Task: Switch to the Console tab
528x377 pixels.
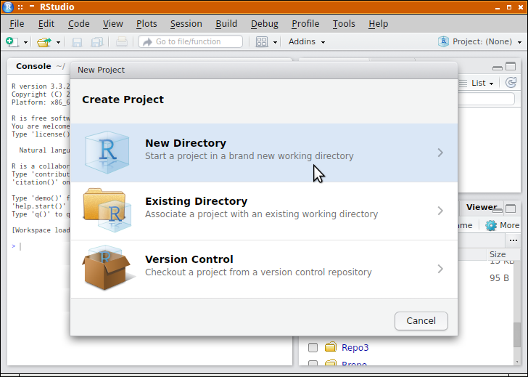Action: coord(33,66)
